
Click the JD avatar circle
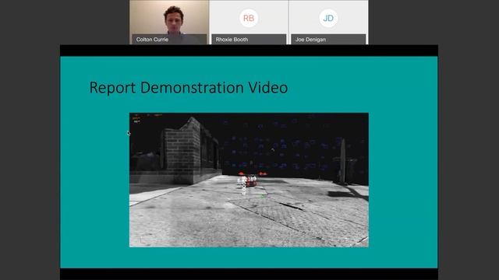(x=328, y=18)
